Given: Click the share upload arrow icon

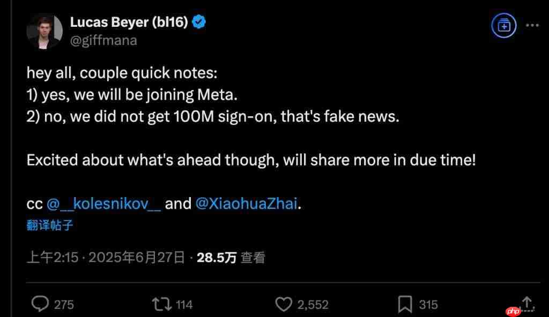Looking at the screenshot, I should [x=527, y=303].
